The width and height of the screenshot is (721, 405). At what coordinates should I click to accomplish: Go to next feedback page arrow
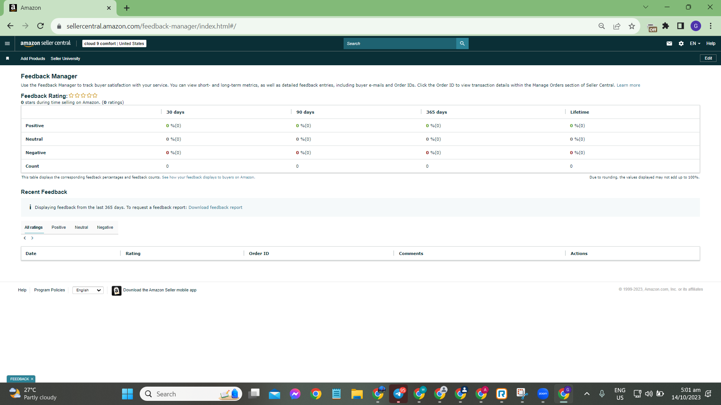[32, 238]
